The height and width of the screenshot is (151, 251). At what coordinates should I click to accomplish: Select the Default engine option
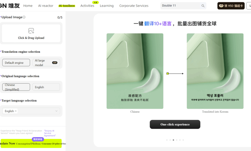click(16, 63)
